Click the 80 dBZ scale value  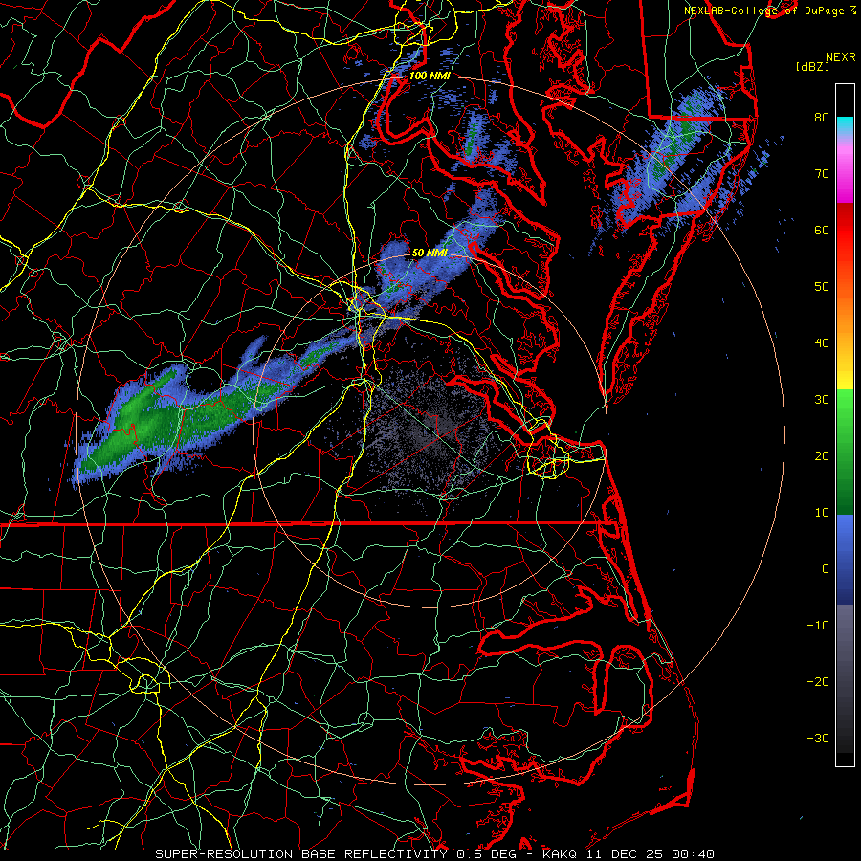pos(822,118)
